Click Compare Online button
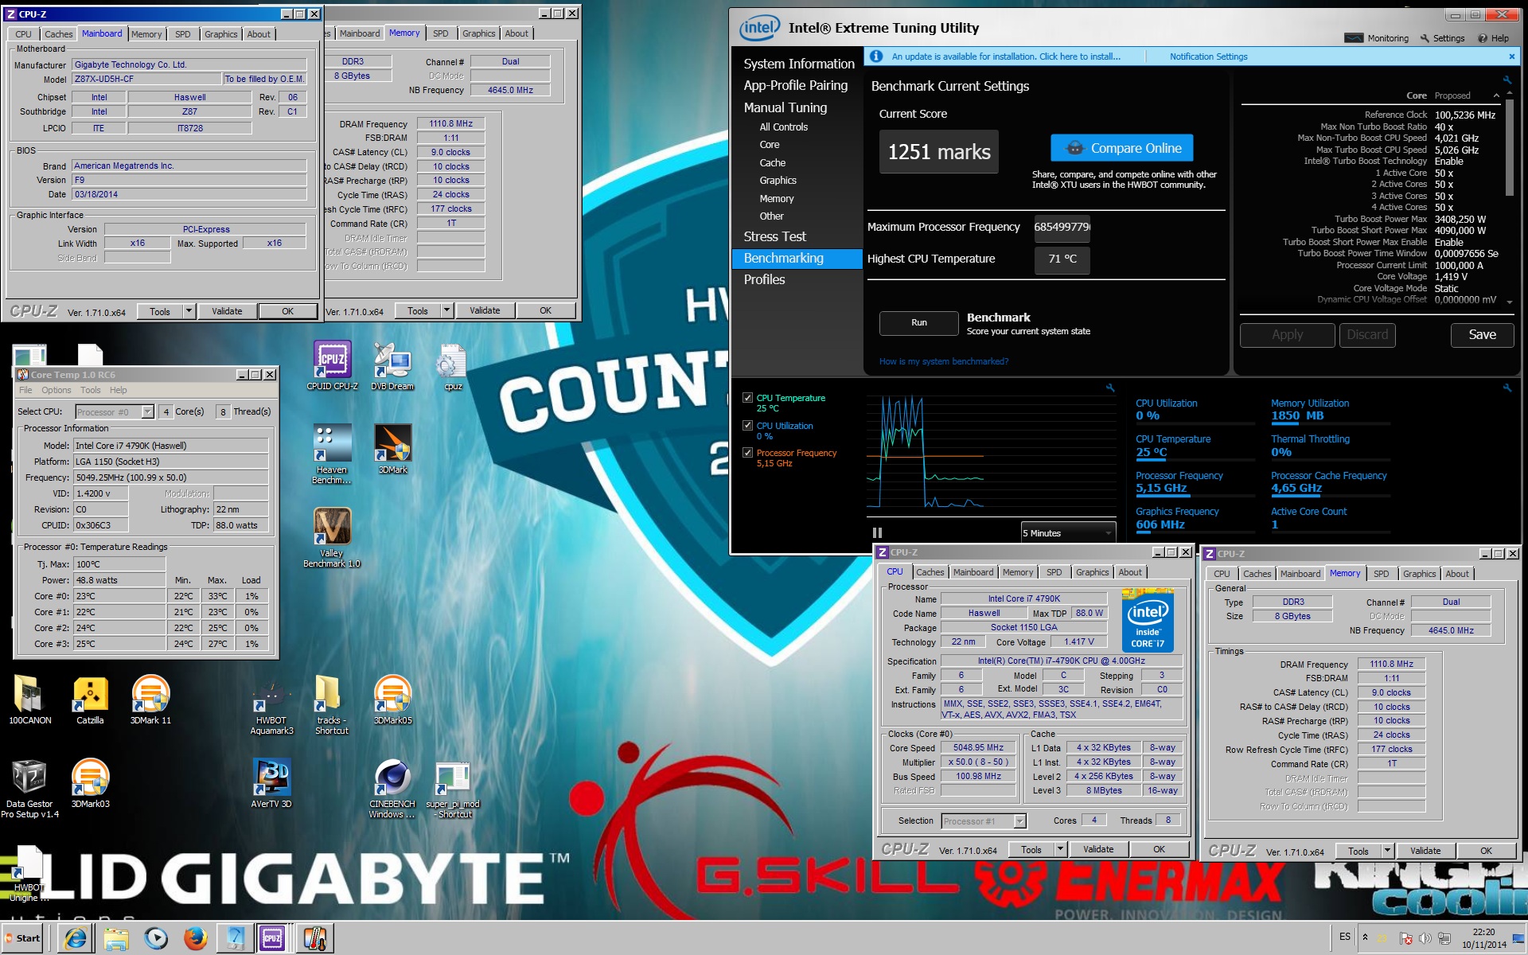1528x955 pixels. (1121, 148)
